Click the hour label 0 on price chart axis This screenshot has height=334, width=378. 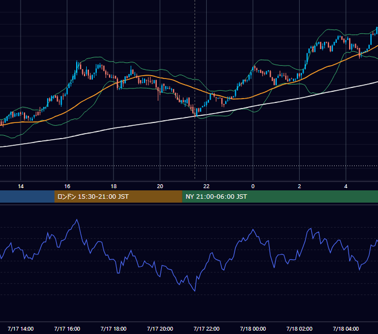(x=253, y=186)
